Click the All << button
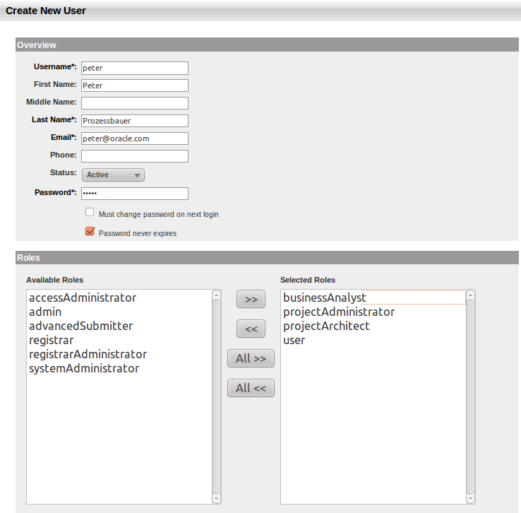The image size is (521, 513). (251, 388)
